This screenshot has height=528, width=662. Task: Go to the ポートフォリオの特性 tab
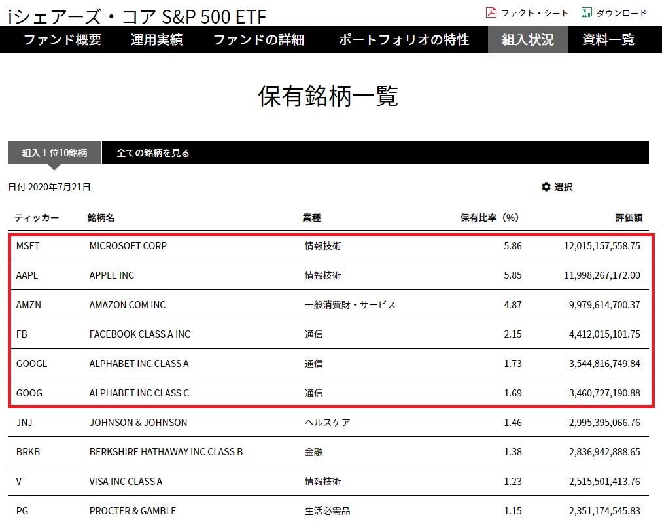404,39
